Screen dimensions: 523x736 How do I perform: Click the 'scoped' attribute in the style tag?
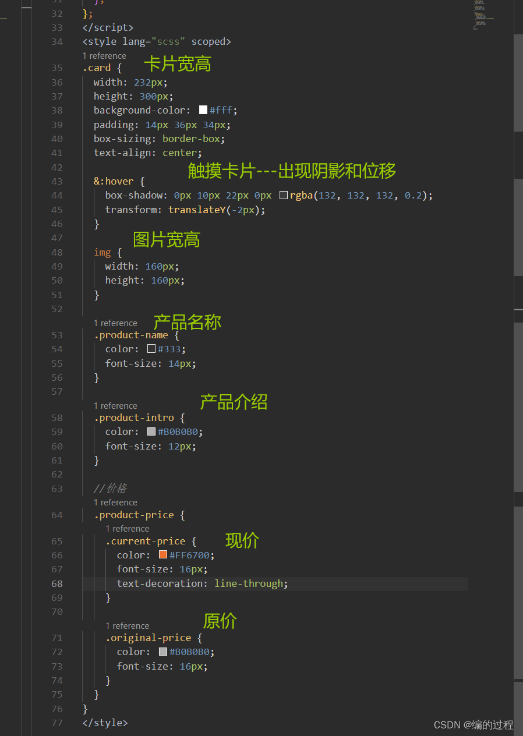click(x=209, y=42)
